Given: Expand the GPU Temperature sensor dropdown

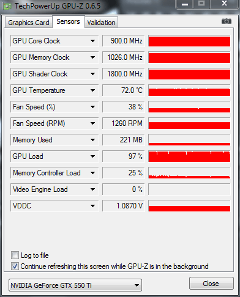Looking at the screenshot, I should point(92,90).
